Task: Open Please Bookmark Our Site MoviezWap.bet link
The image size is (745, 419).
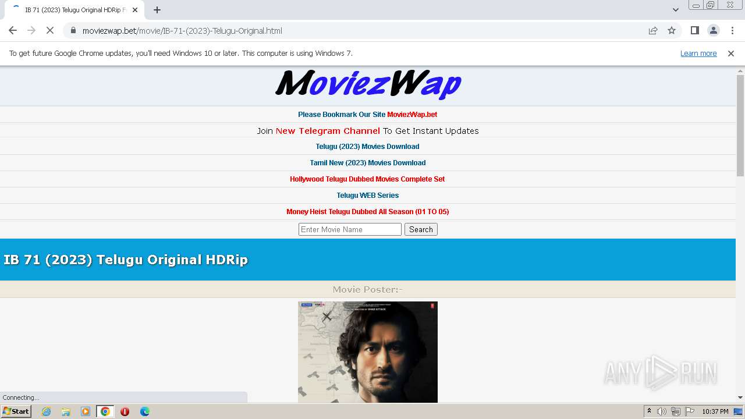Action: coord(368,115)
